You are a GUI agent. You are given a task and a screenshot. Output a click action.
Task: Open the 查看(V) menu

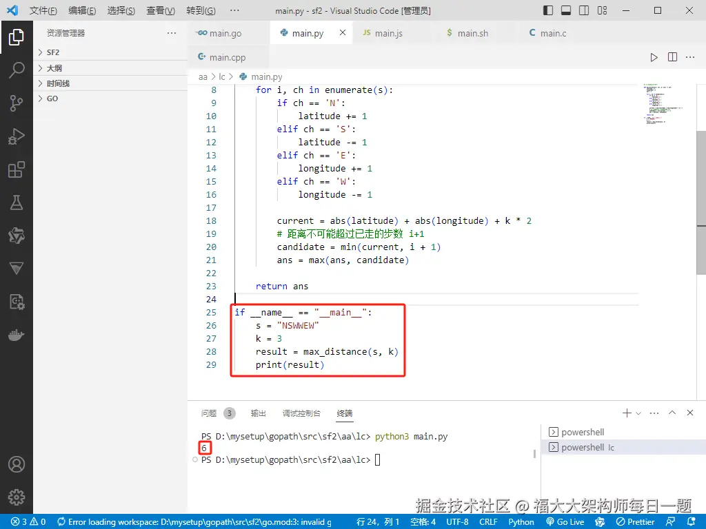tap(161, 10)
